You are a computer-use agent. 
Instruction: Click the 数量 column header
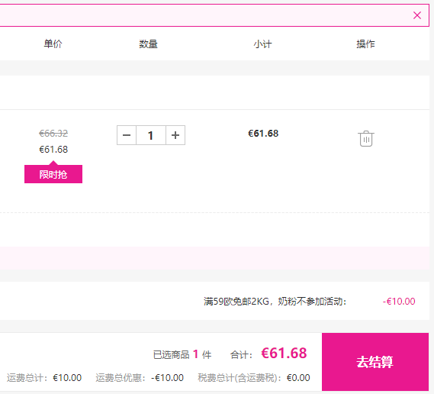148,44
